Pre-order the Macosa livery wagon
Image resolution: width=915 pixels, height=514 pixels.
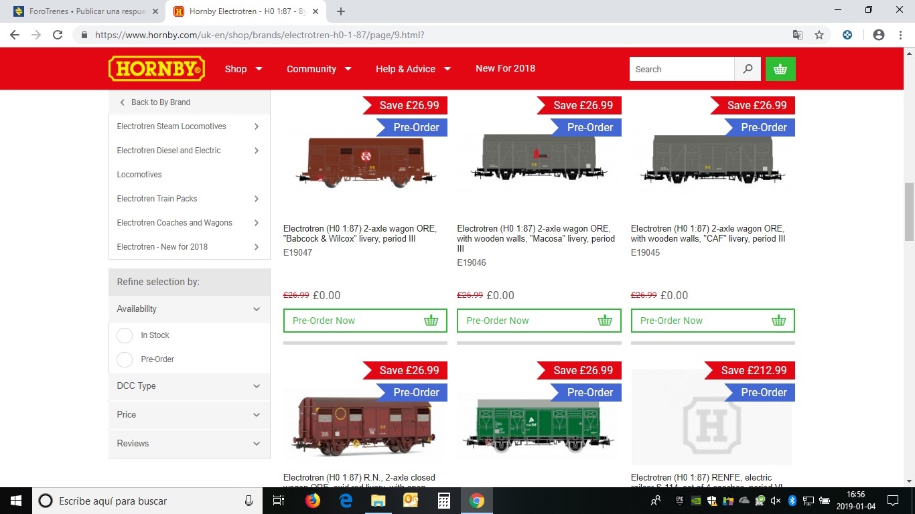(x=539, y=321)
